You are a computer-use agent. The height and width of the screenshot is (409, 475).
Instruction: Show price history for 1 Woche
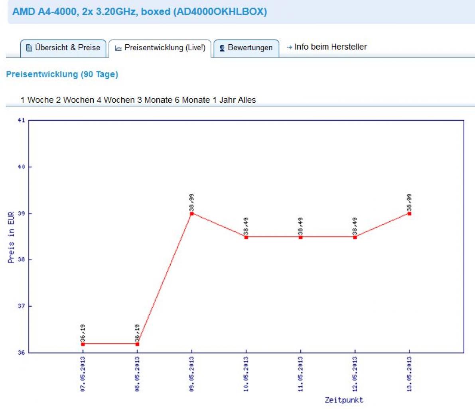[37, 100]
